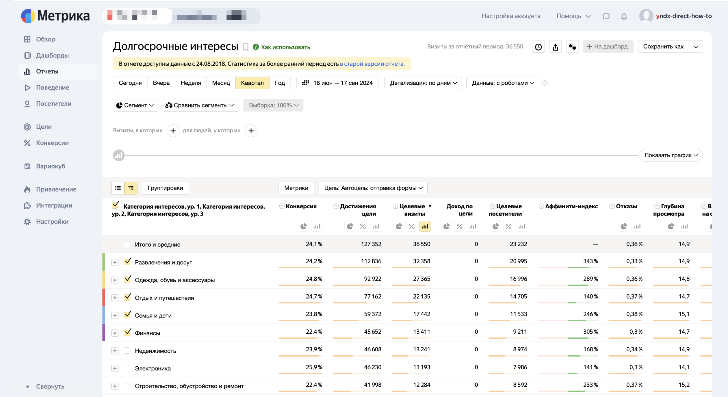Image resolution: width=728 pixels, height=397 pixels.
Task: Click the bookmark icon next to report title
Action: click(245, 47)
